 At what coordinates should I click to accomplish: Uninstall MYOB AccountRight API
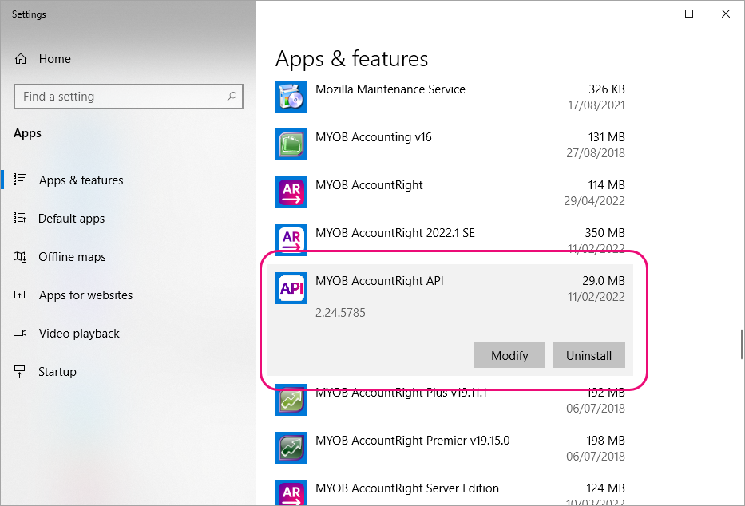tap(588, 356)
